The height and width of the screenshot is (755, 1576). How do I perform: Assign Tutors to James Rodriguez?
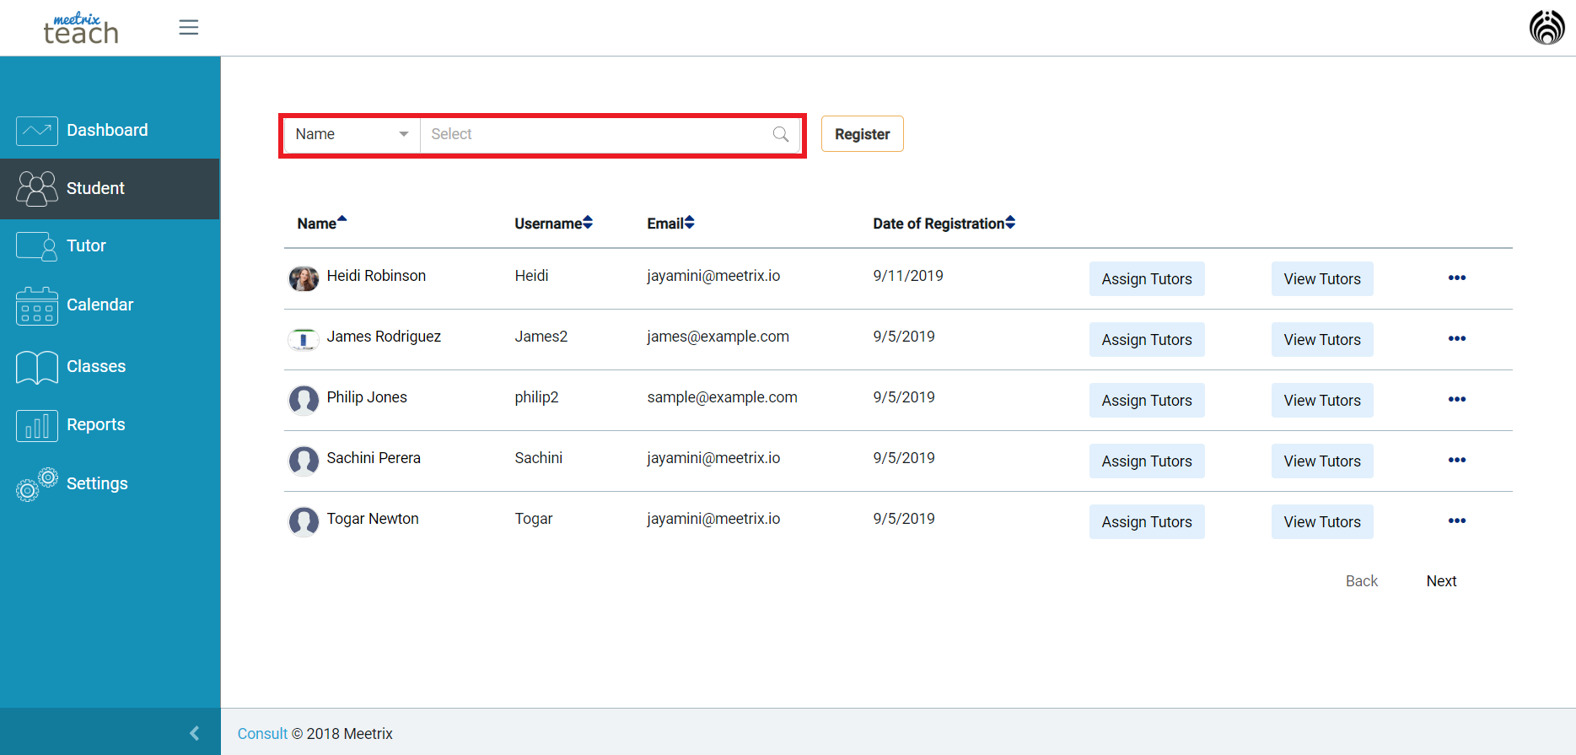(1147, 340)
